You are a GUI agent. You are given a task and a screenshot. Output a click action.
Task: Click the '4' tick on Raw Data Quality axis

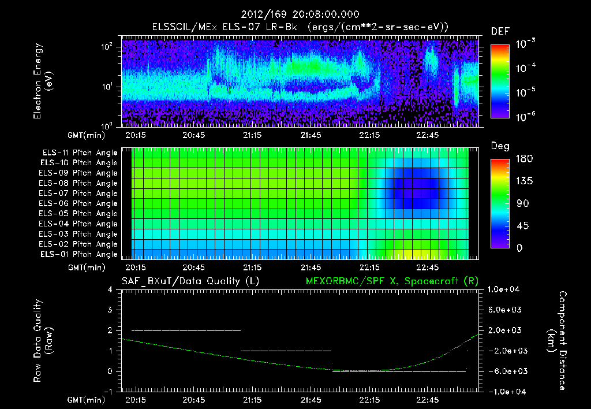(110, 289)
